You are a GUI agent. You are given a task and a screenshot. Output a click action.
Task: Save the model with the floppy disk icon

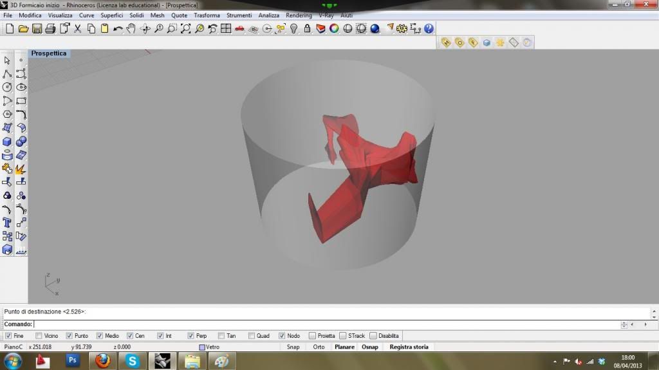37,28
